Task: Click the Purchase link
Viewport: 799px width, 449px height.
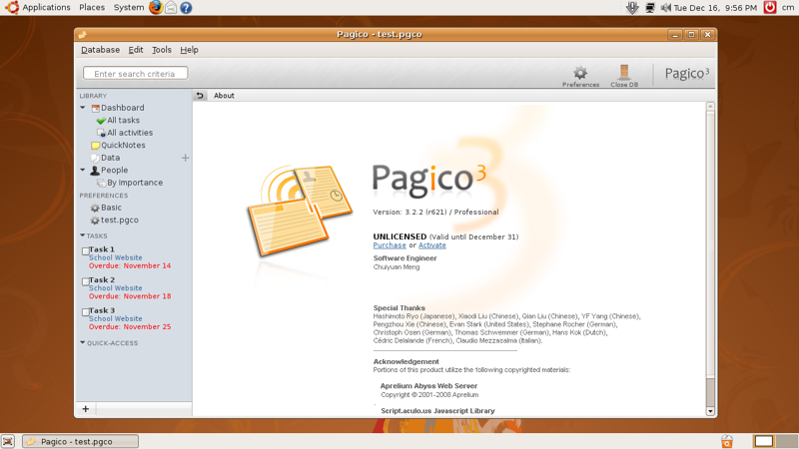Action: [390, 245]
